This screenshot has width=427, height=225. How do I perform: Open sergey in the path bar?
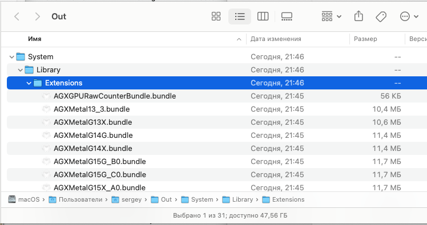pos(131,199)
